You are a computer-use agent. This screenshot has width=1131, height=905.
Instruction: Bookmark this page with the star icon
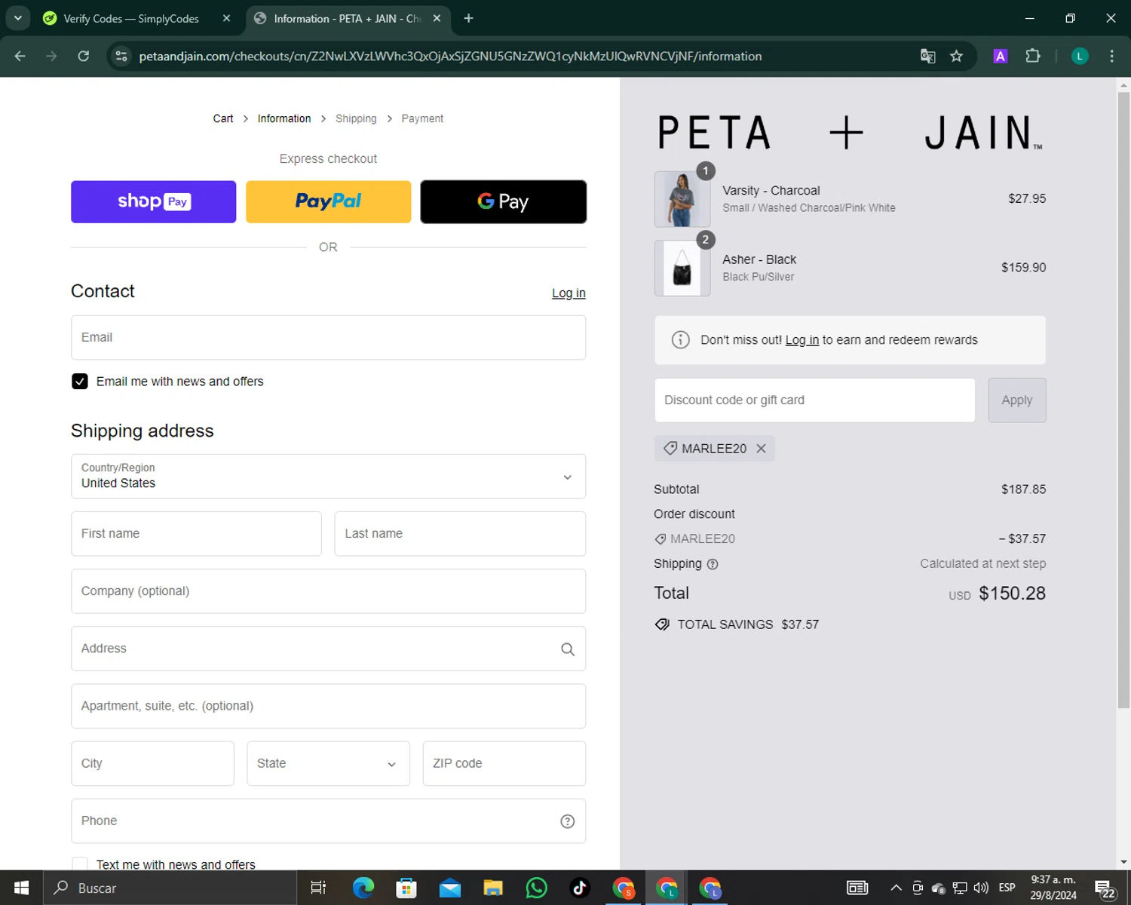956,56
